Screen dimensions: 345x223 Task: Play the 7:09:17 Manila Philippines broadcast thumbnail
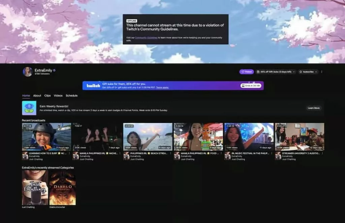pos(97,137)
